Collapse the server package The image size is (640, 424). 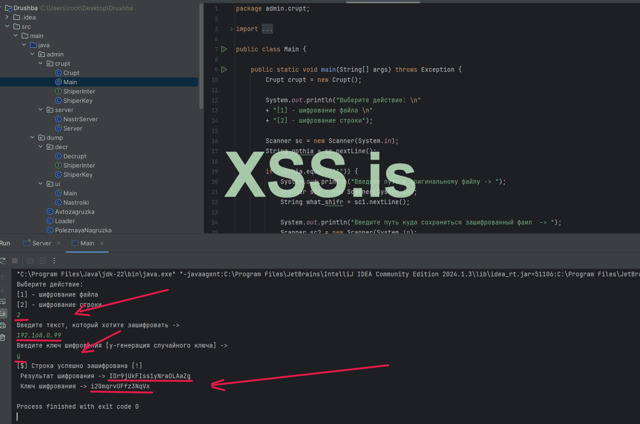[x=40, y=110]
